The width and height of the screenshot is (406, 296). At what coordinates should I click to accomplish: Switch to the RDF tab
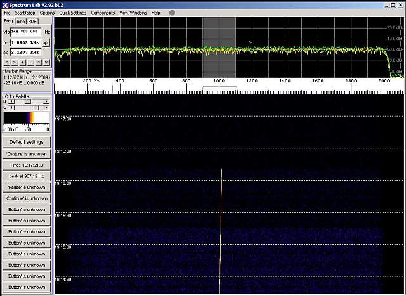(x=32, y=21)
